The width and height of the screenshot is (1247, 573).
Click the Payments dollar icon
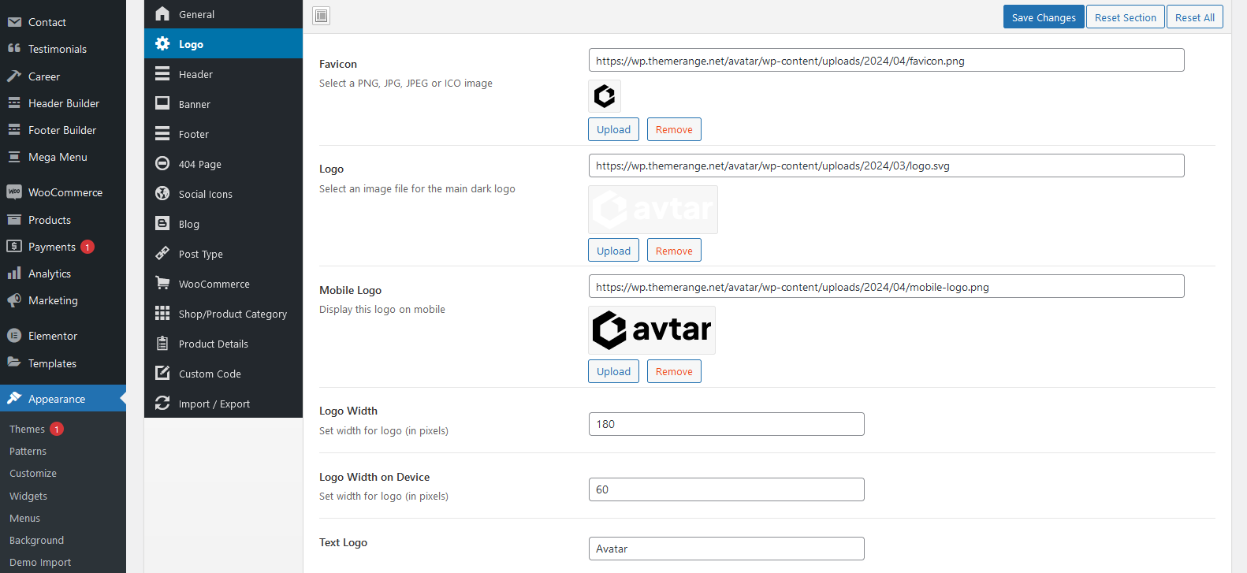pyautogui.click(x=14, y=247)
